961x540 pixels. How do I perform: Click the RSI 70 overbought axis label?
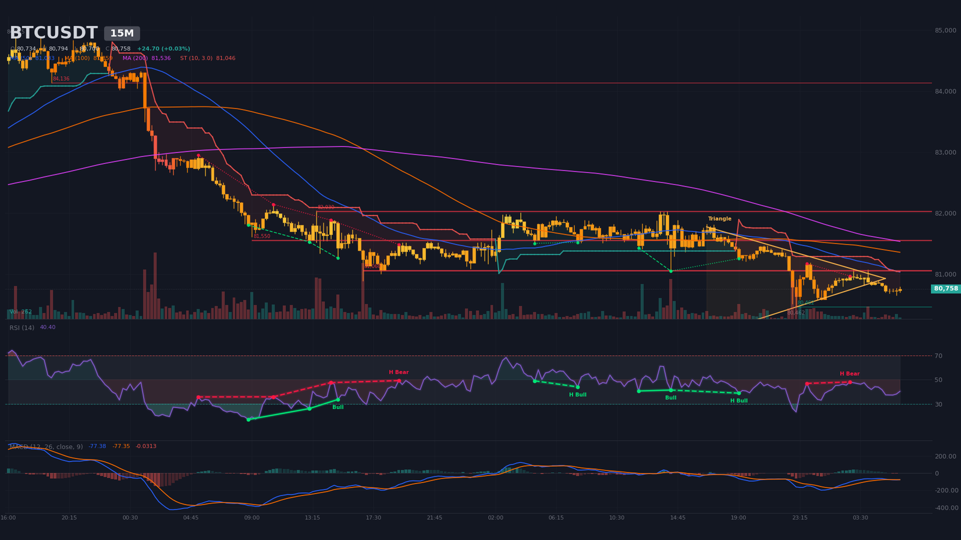click(x=938, y=356)
